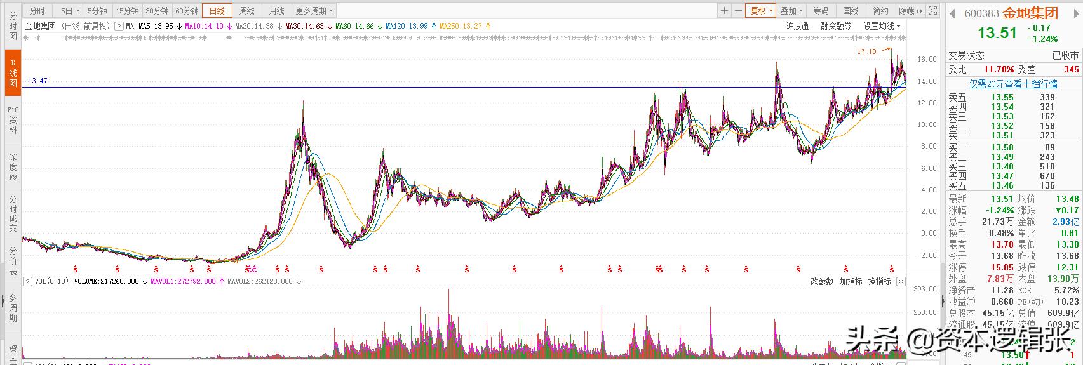Click the 跌停 limit-down price 12.31

pos(1066,267)
